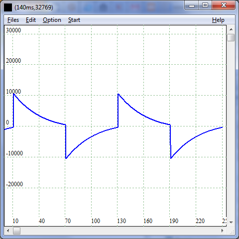Click the -20000 y-axis label

pyautogui.click(x=14, y=184)
